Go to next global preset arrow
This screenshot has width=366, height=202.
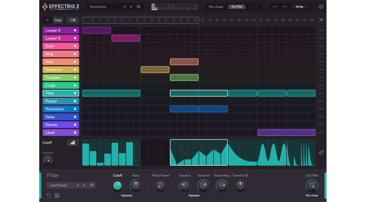click(x=131, y=7)
